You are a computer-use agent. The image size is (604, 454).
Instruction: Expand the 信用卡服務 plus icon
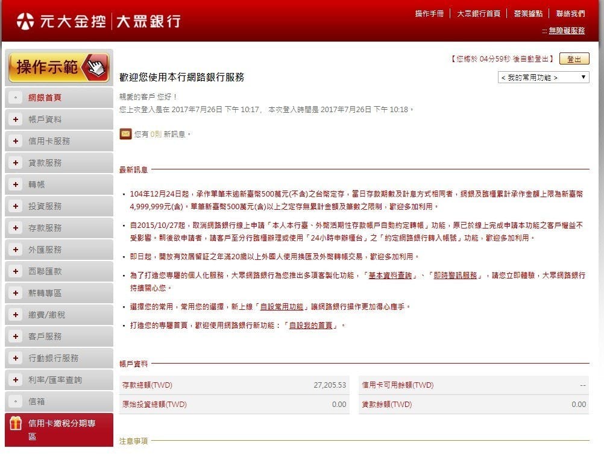coord(16,141)
